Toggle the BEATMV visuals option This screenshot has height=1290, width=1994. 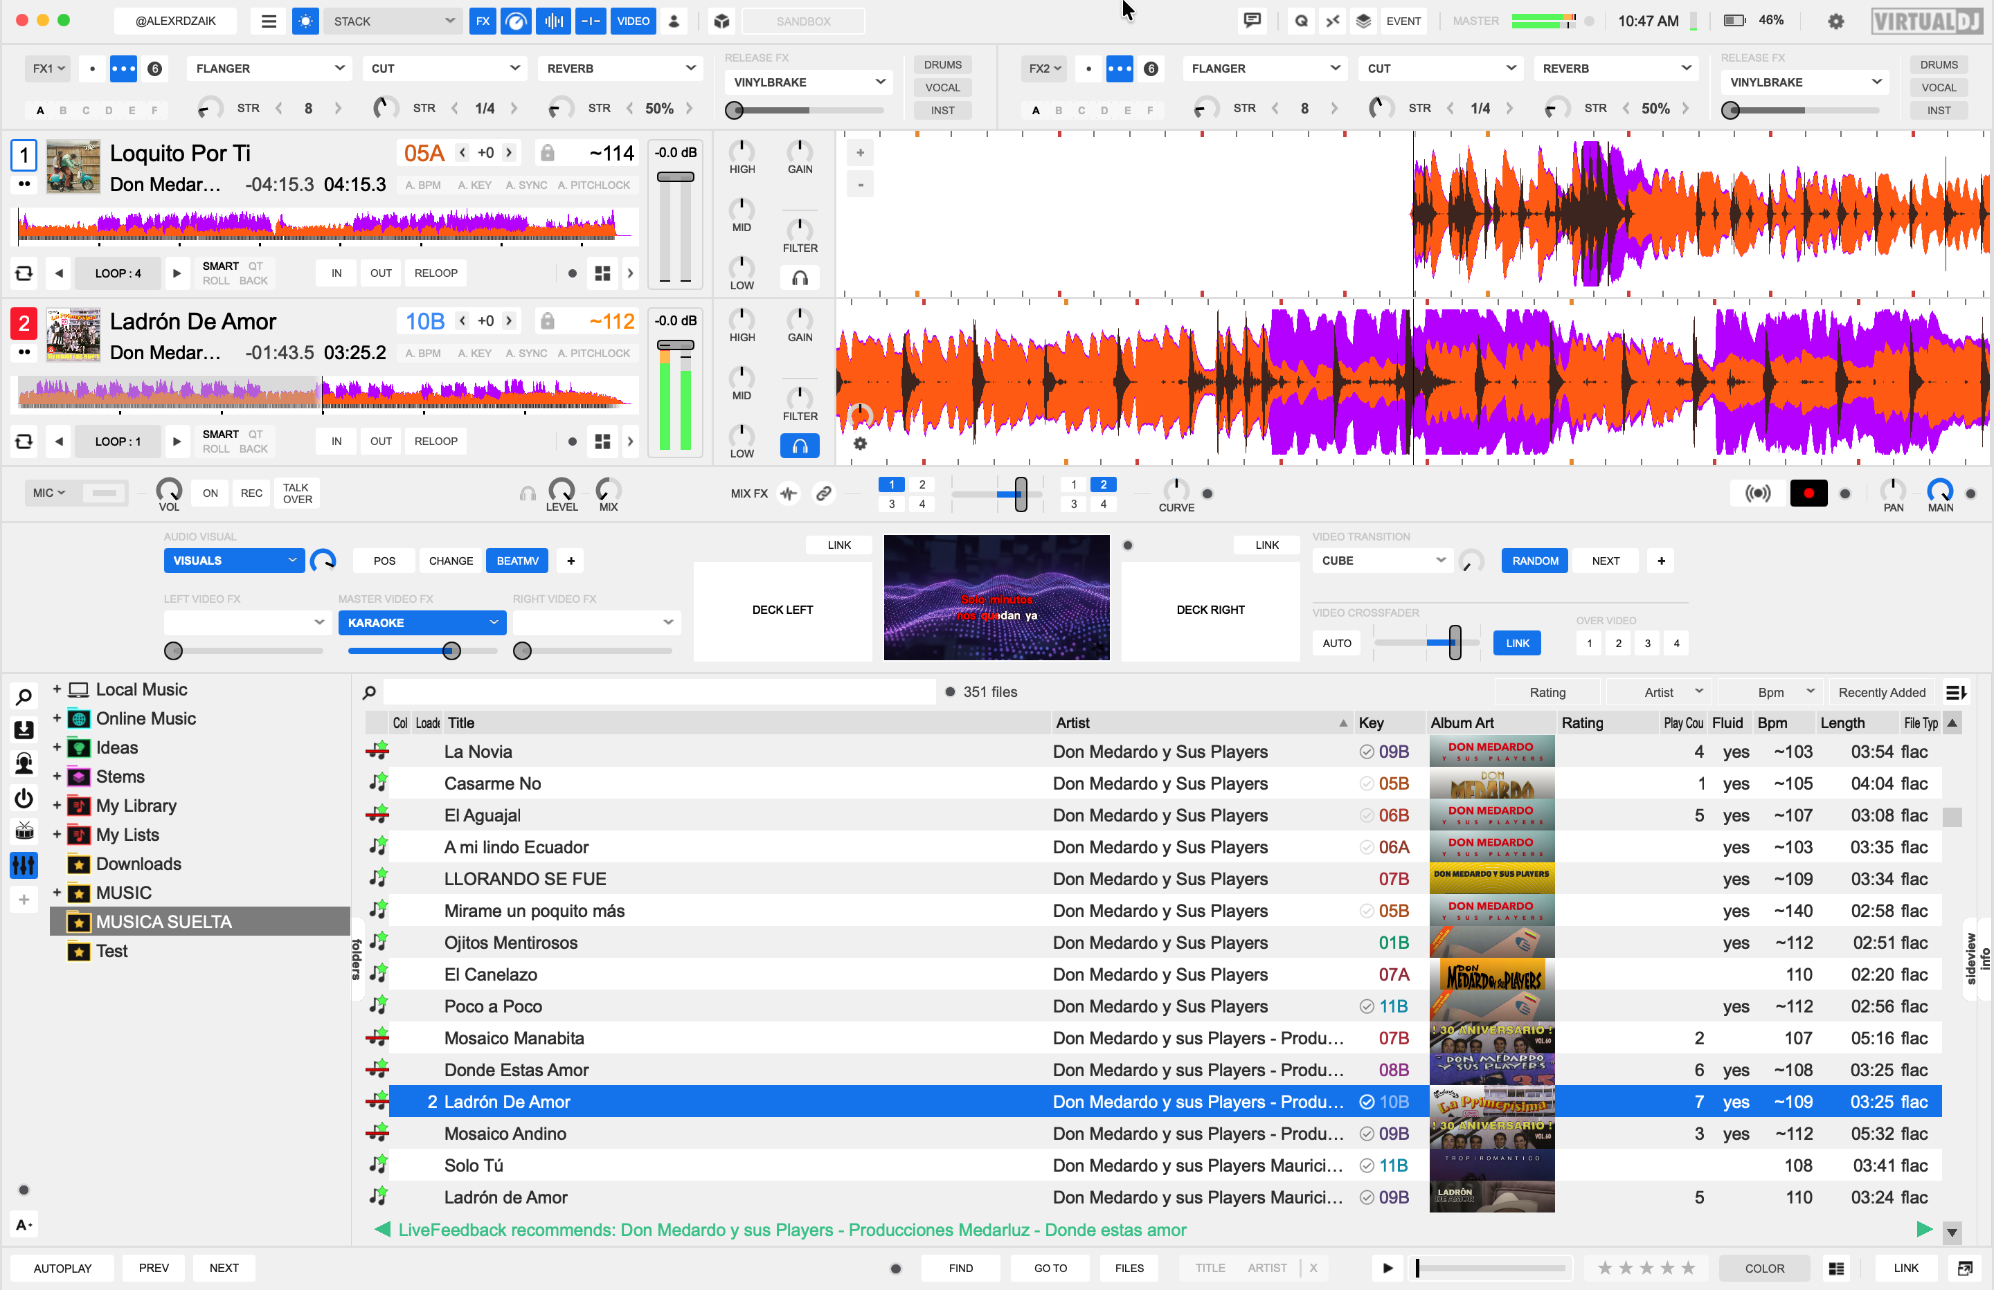(x=517, y=561)
